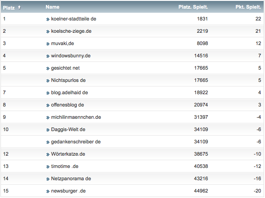Open the offenesblog de link
Viewport: 265px width, 198px height.
(67, 105)
